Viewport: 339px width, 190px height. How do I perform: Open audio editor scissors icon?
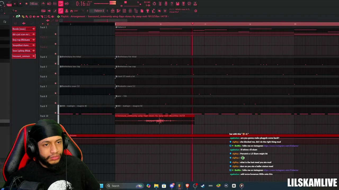(x=160, y=4)
